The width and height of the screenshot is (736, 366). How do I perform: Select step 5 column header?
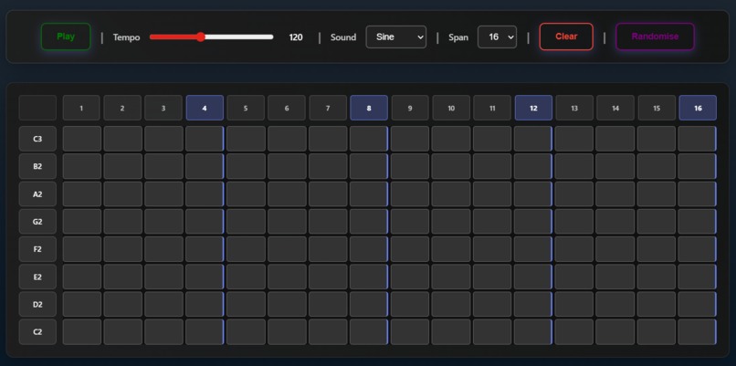246,108
